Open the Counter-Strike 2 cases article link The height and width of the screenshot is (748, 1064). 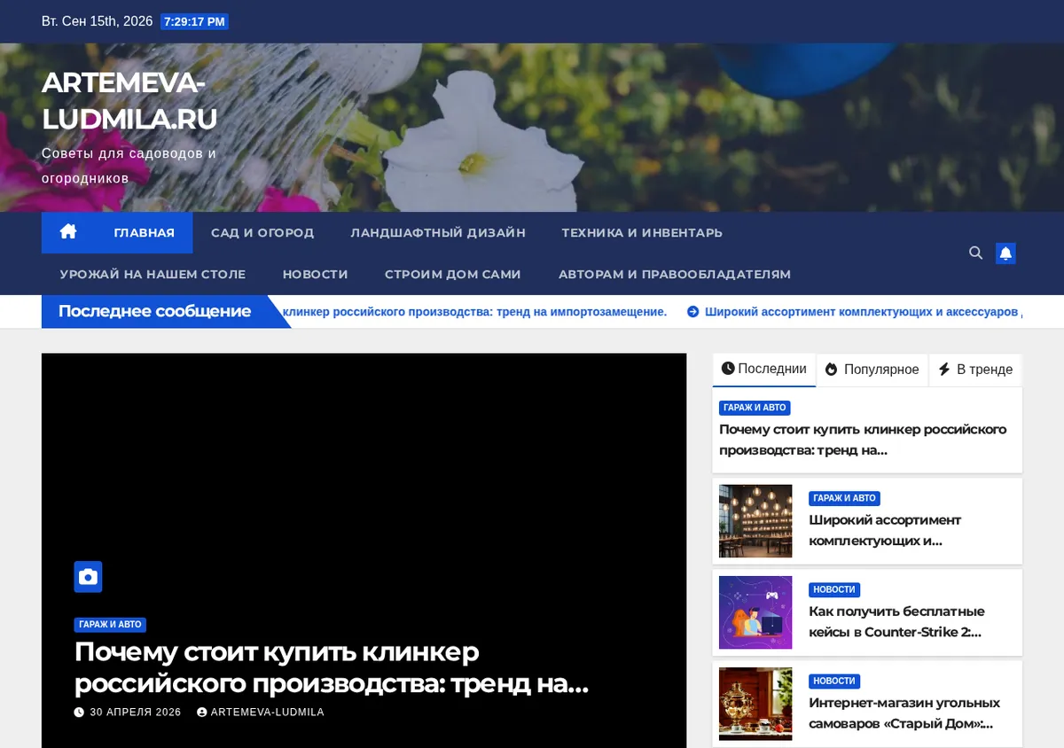tap(896, 621)
